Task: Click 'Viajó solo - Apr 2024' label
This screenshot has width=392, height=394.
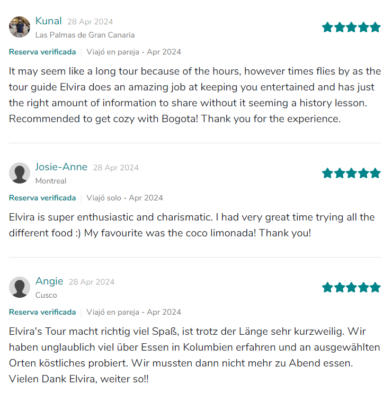Action: (x=124, y=198)
